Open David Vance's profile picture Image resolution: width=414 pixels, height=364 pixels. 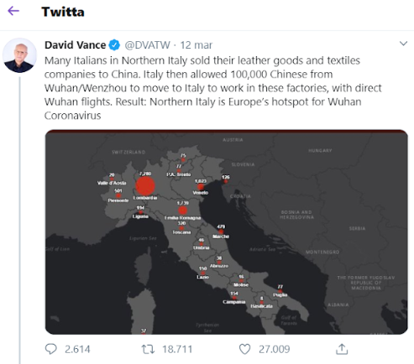(19, 55)
